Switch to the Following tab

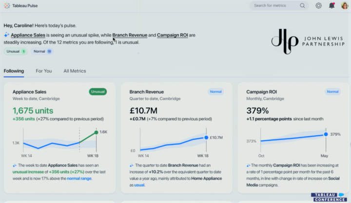pos(14,71)
